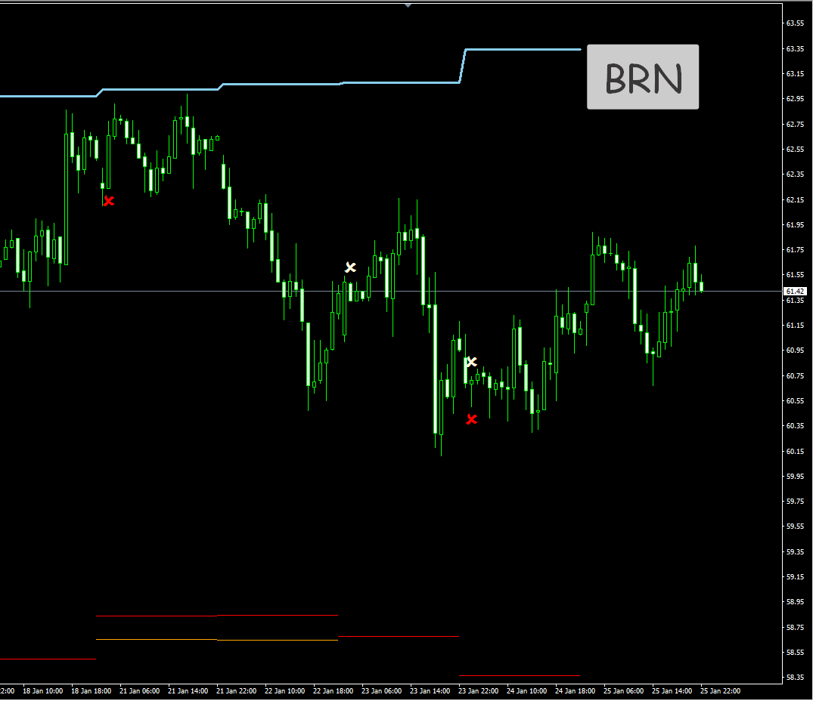Click price scale value 60.55
This screenshot has height=701, width=813.
[795, 400]
